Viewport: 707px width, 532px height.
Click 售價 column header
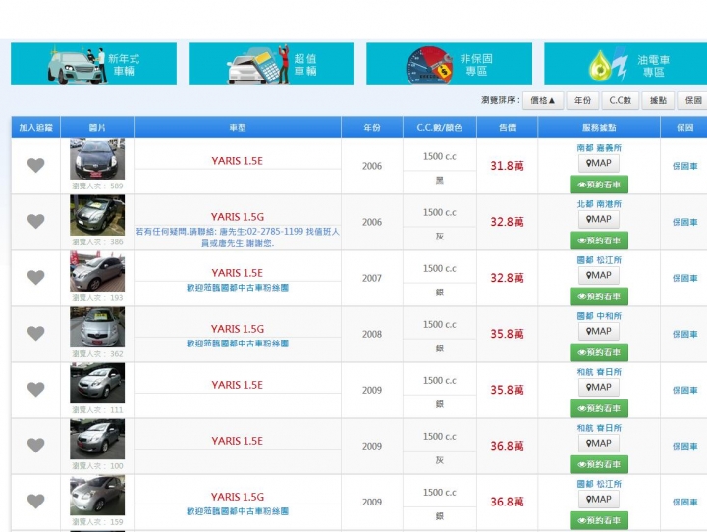click(508, 128)
